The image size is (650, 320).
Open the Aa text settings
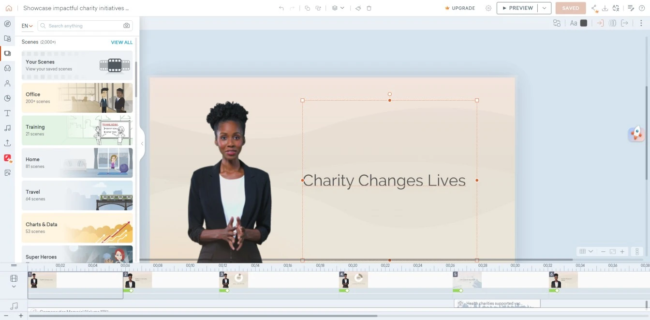coord(574,23)
